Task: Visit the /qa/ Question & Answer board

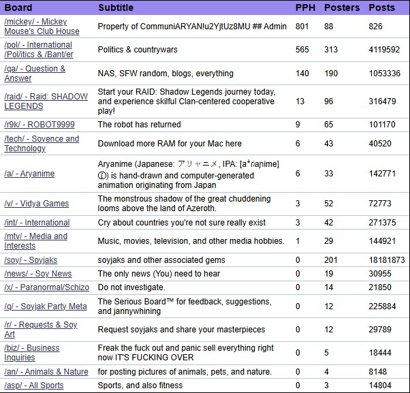Action: click(35, 73)
